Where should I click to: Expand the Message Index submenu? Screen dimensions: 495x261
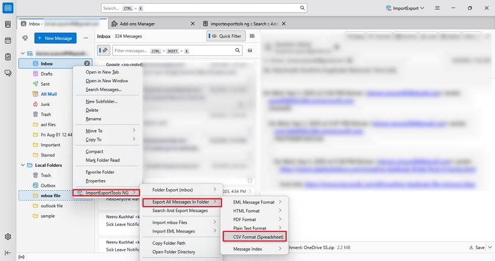click(255, 249)
